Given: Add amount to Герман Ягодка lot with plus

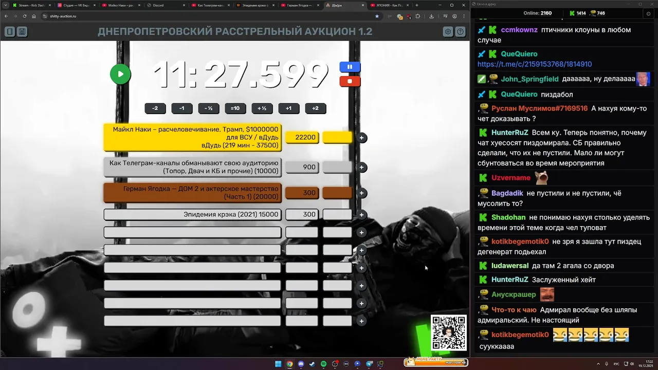Looking at the screenshot, I should pyautogui.click(x=362, y=193).
